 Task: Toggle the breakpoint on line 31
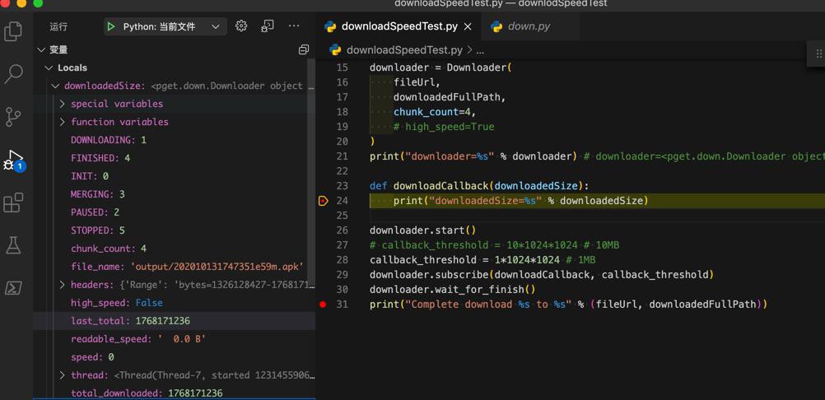pyautogui.click(x=323, y=305)
